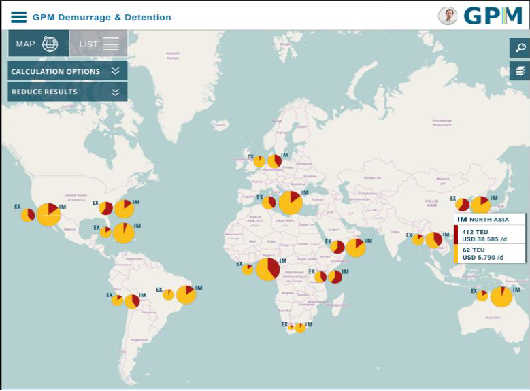Select the South Africa IM pie
The image size is (530, 391).
(300, 328)
